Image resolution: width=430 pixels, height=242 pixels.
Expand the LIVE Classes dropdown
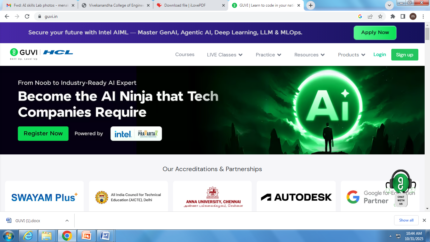(x=224, y=55)
